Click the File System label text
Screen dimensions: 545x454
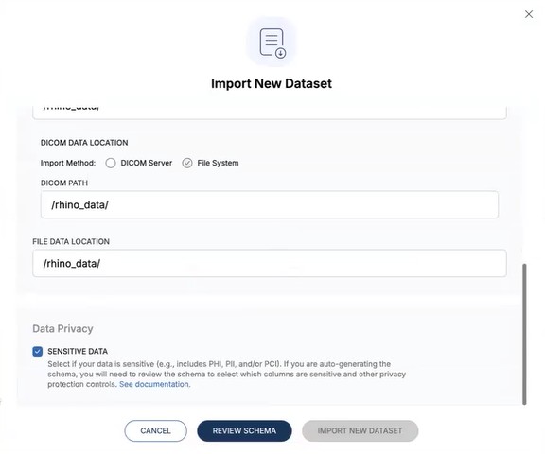pyautogui.click(x=218, y=163)
